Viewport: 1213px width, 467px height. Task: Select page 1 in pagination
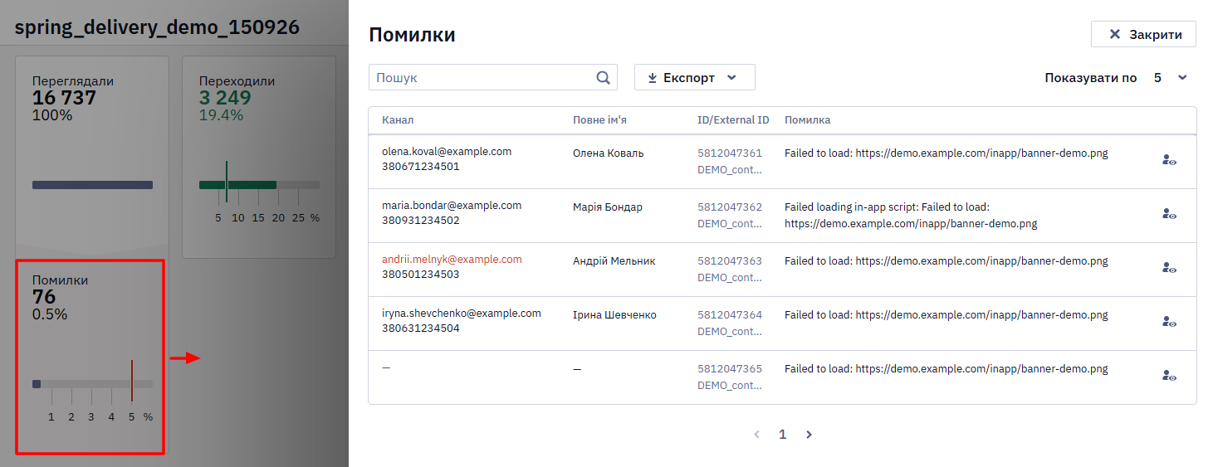tap(782, 435)
